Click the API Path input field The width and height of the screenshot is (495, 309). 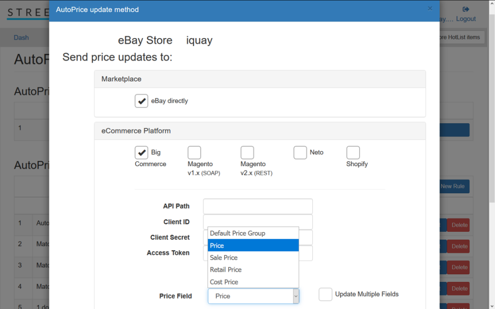258,206
